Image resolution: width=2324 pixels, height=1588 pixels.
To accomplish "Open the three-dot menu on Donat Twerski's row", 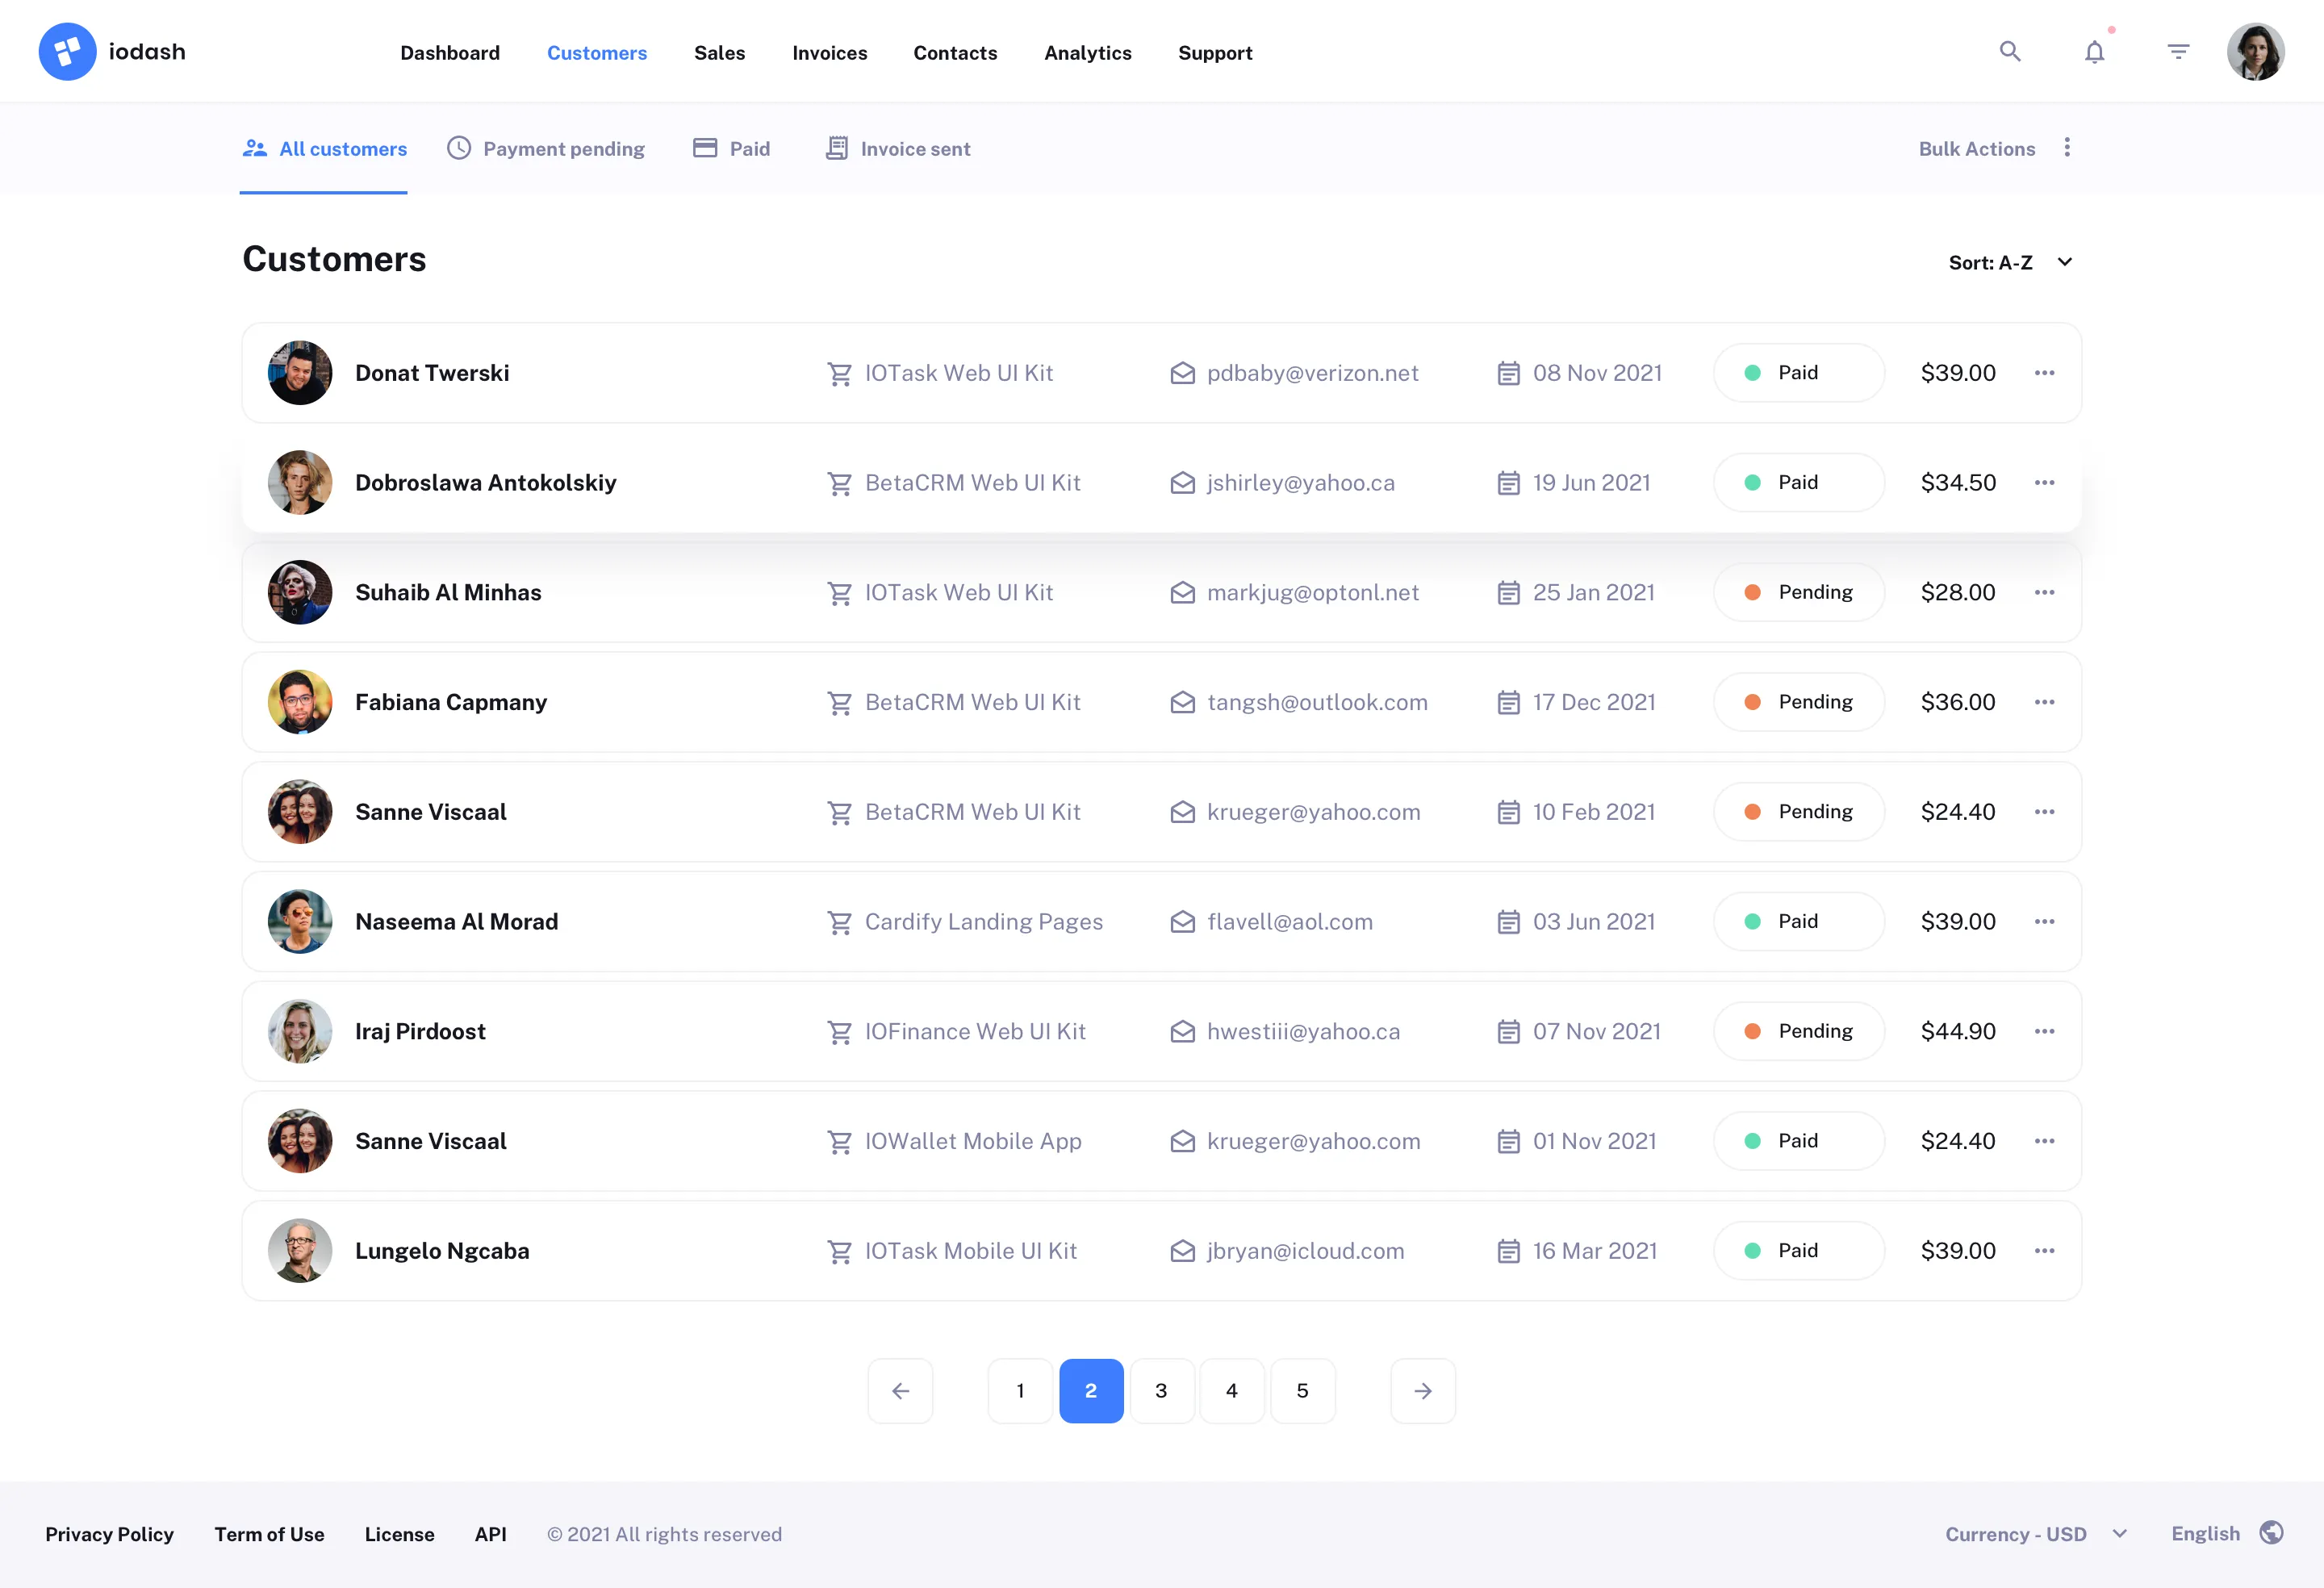I will [2045, 372].
